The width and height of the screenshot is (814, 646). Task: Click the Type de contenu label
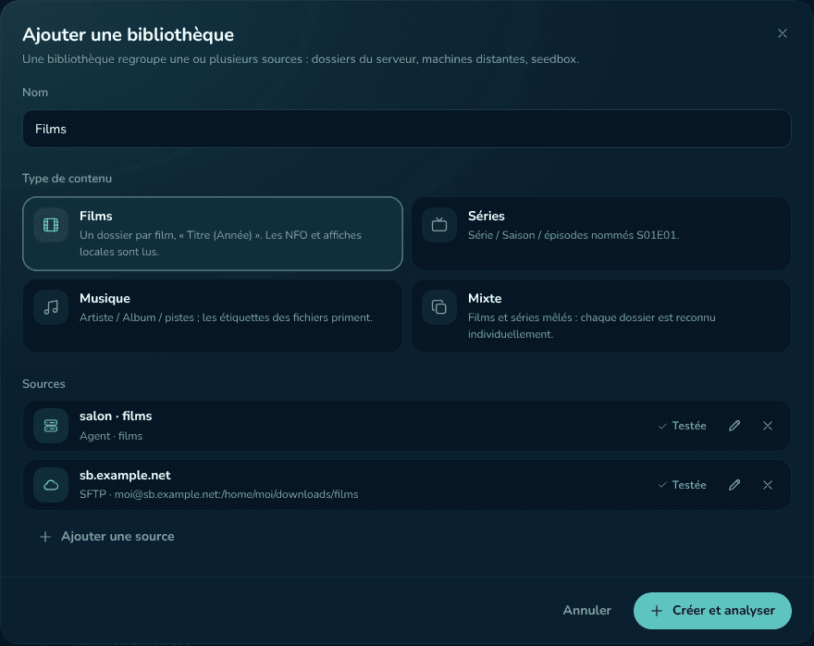click(x=67, y=179)
